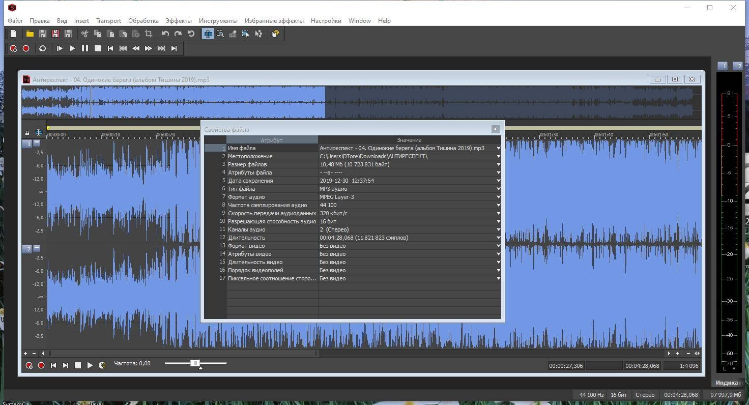749x405 pixels.
Task: Go to End in the top transport
Action: coord(174,48)
